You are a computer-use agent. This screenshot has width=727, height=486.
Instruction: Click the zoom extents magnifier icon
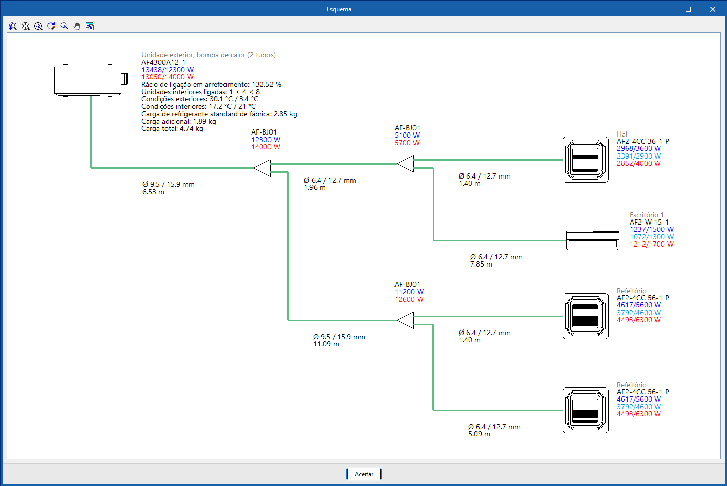[26, 26]
